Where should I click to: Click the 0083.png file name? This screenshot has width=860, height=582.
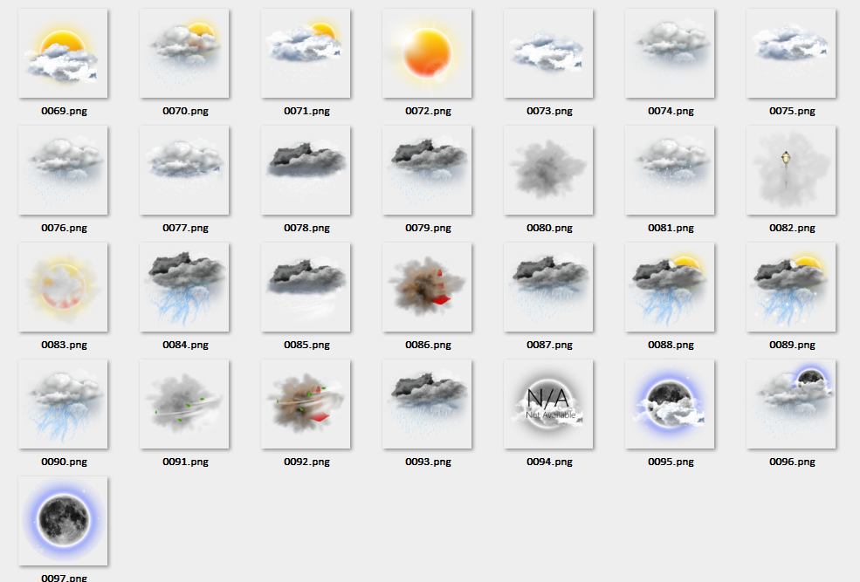click(64, 345)
